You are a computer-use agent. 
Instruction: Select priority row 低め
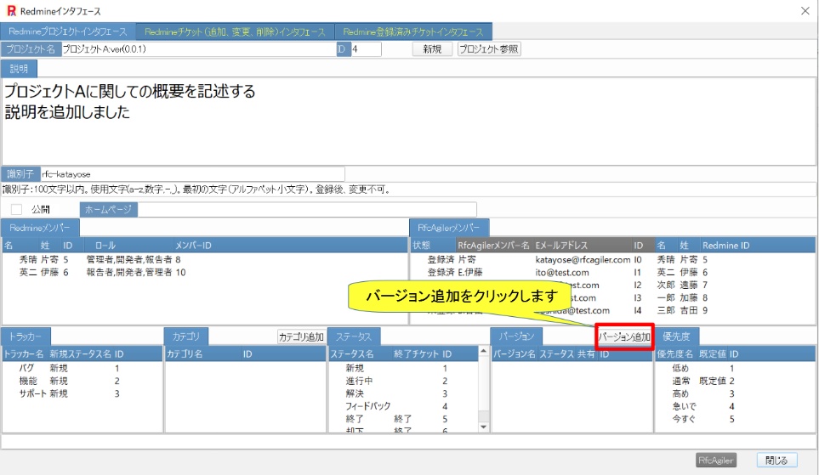tap(735, 368)
